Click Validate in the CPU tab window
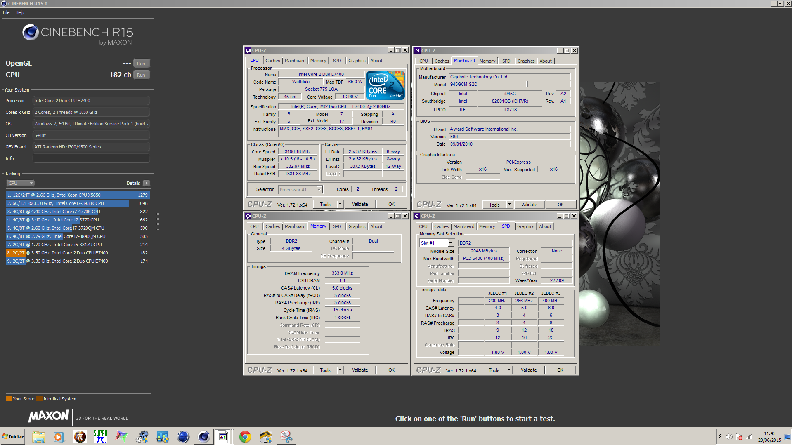Viewport: 792px width, 445px height. (360, 204)
